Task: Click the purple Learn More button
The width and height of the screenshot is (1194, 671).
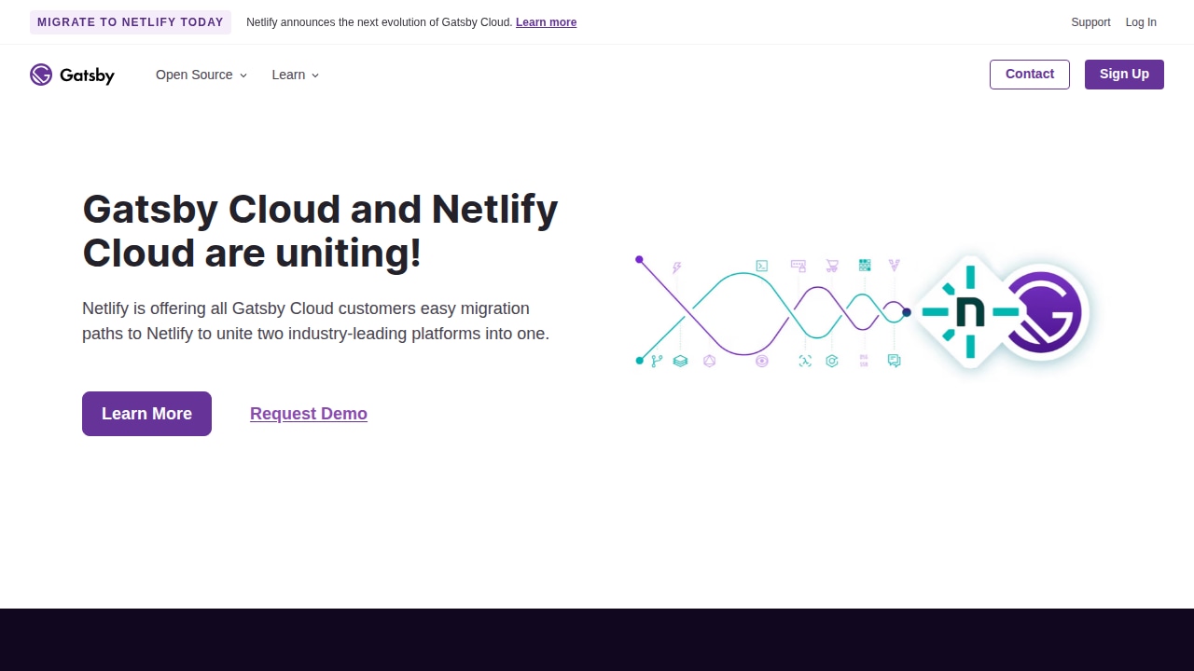Action: point(146,414)
